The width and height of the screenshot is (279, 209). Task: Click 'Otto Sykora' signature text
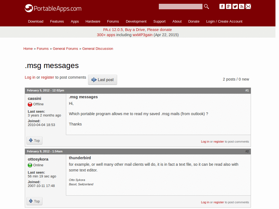pyautogui.click(x=77, y=180)
